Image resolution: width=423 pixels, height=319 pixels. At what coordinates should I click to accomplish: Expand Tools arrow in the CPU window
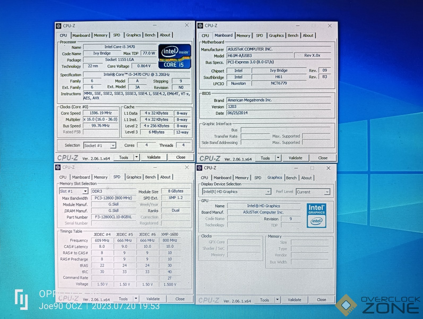[136, 157]
